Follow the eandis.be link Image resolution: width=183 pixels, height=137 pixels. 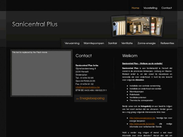point(142,124)
